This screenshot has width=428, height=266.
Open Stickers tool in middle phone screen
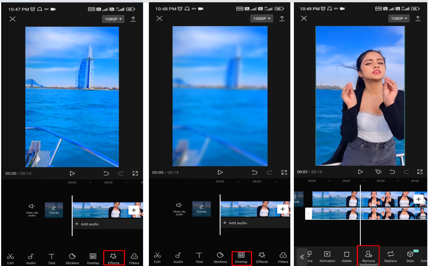point(220,258)
